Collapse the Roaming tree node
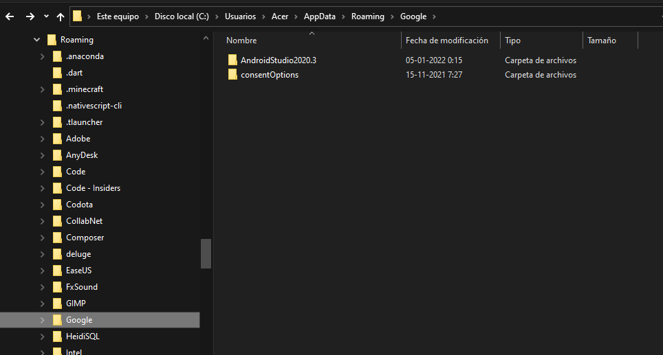The height and width of the screenshot is (355, 663). (37, 40)
